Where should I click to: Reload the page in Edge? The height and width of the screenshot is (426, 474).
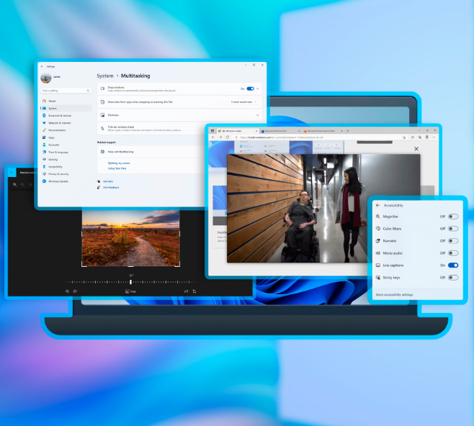pos(228,137)
